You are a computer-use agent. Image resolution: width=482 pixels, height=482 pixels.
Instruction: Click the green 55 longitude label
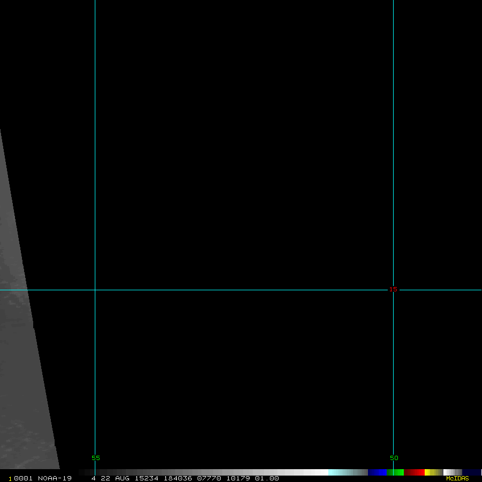pos(96,458)
